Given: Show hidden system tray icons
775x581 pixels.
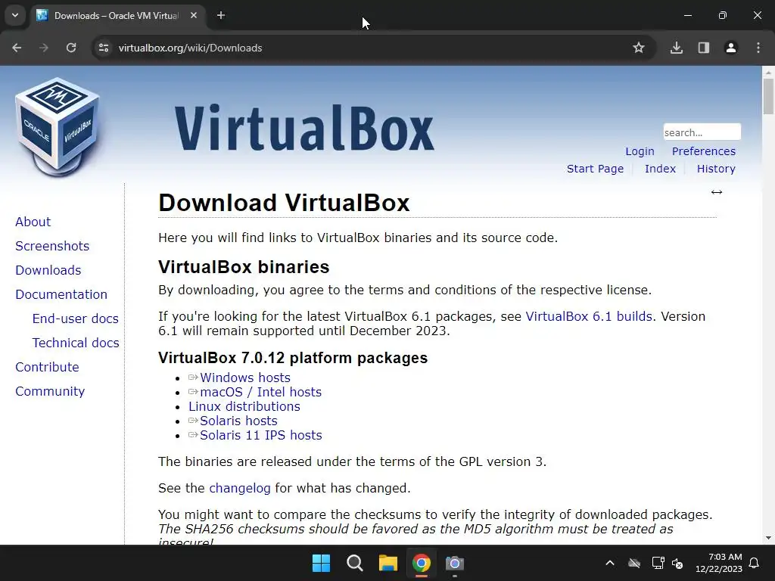Looking at the screenshot, I should [x=610, y=563].
